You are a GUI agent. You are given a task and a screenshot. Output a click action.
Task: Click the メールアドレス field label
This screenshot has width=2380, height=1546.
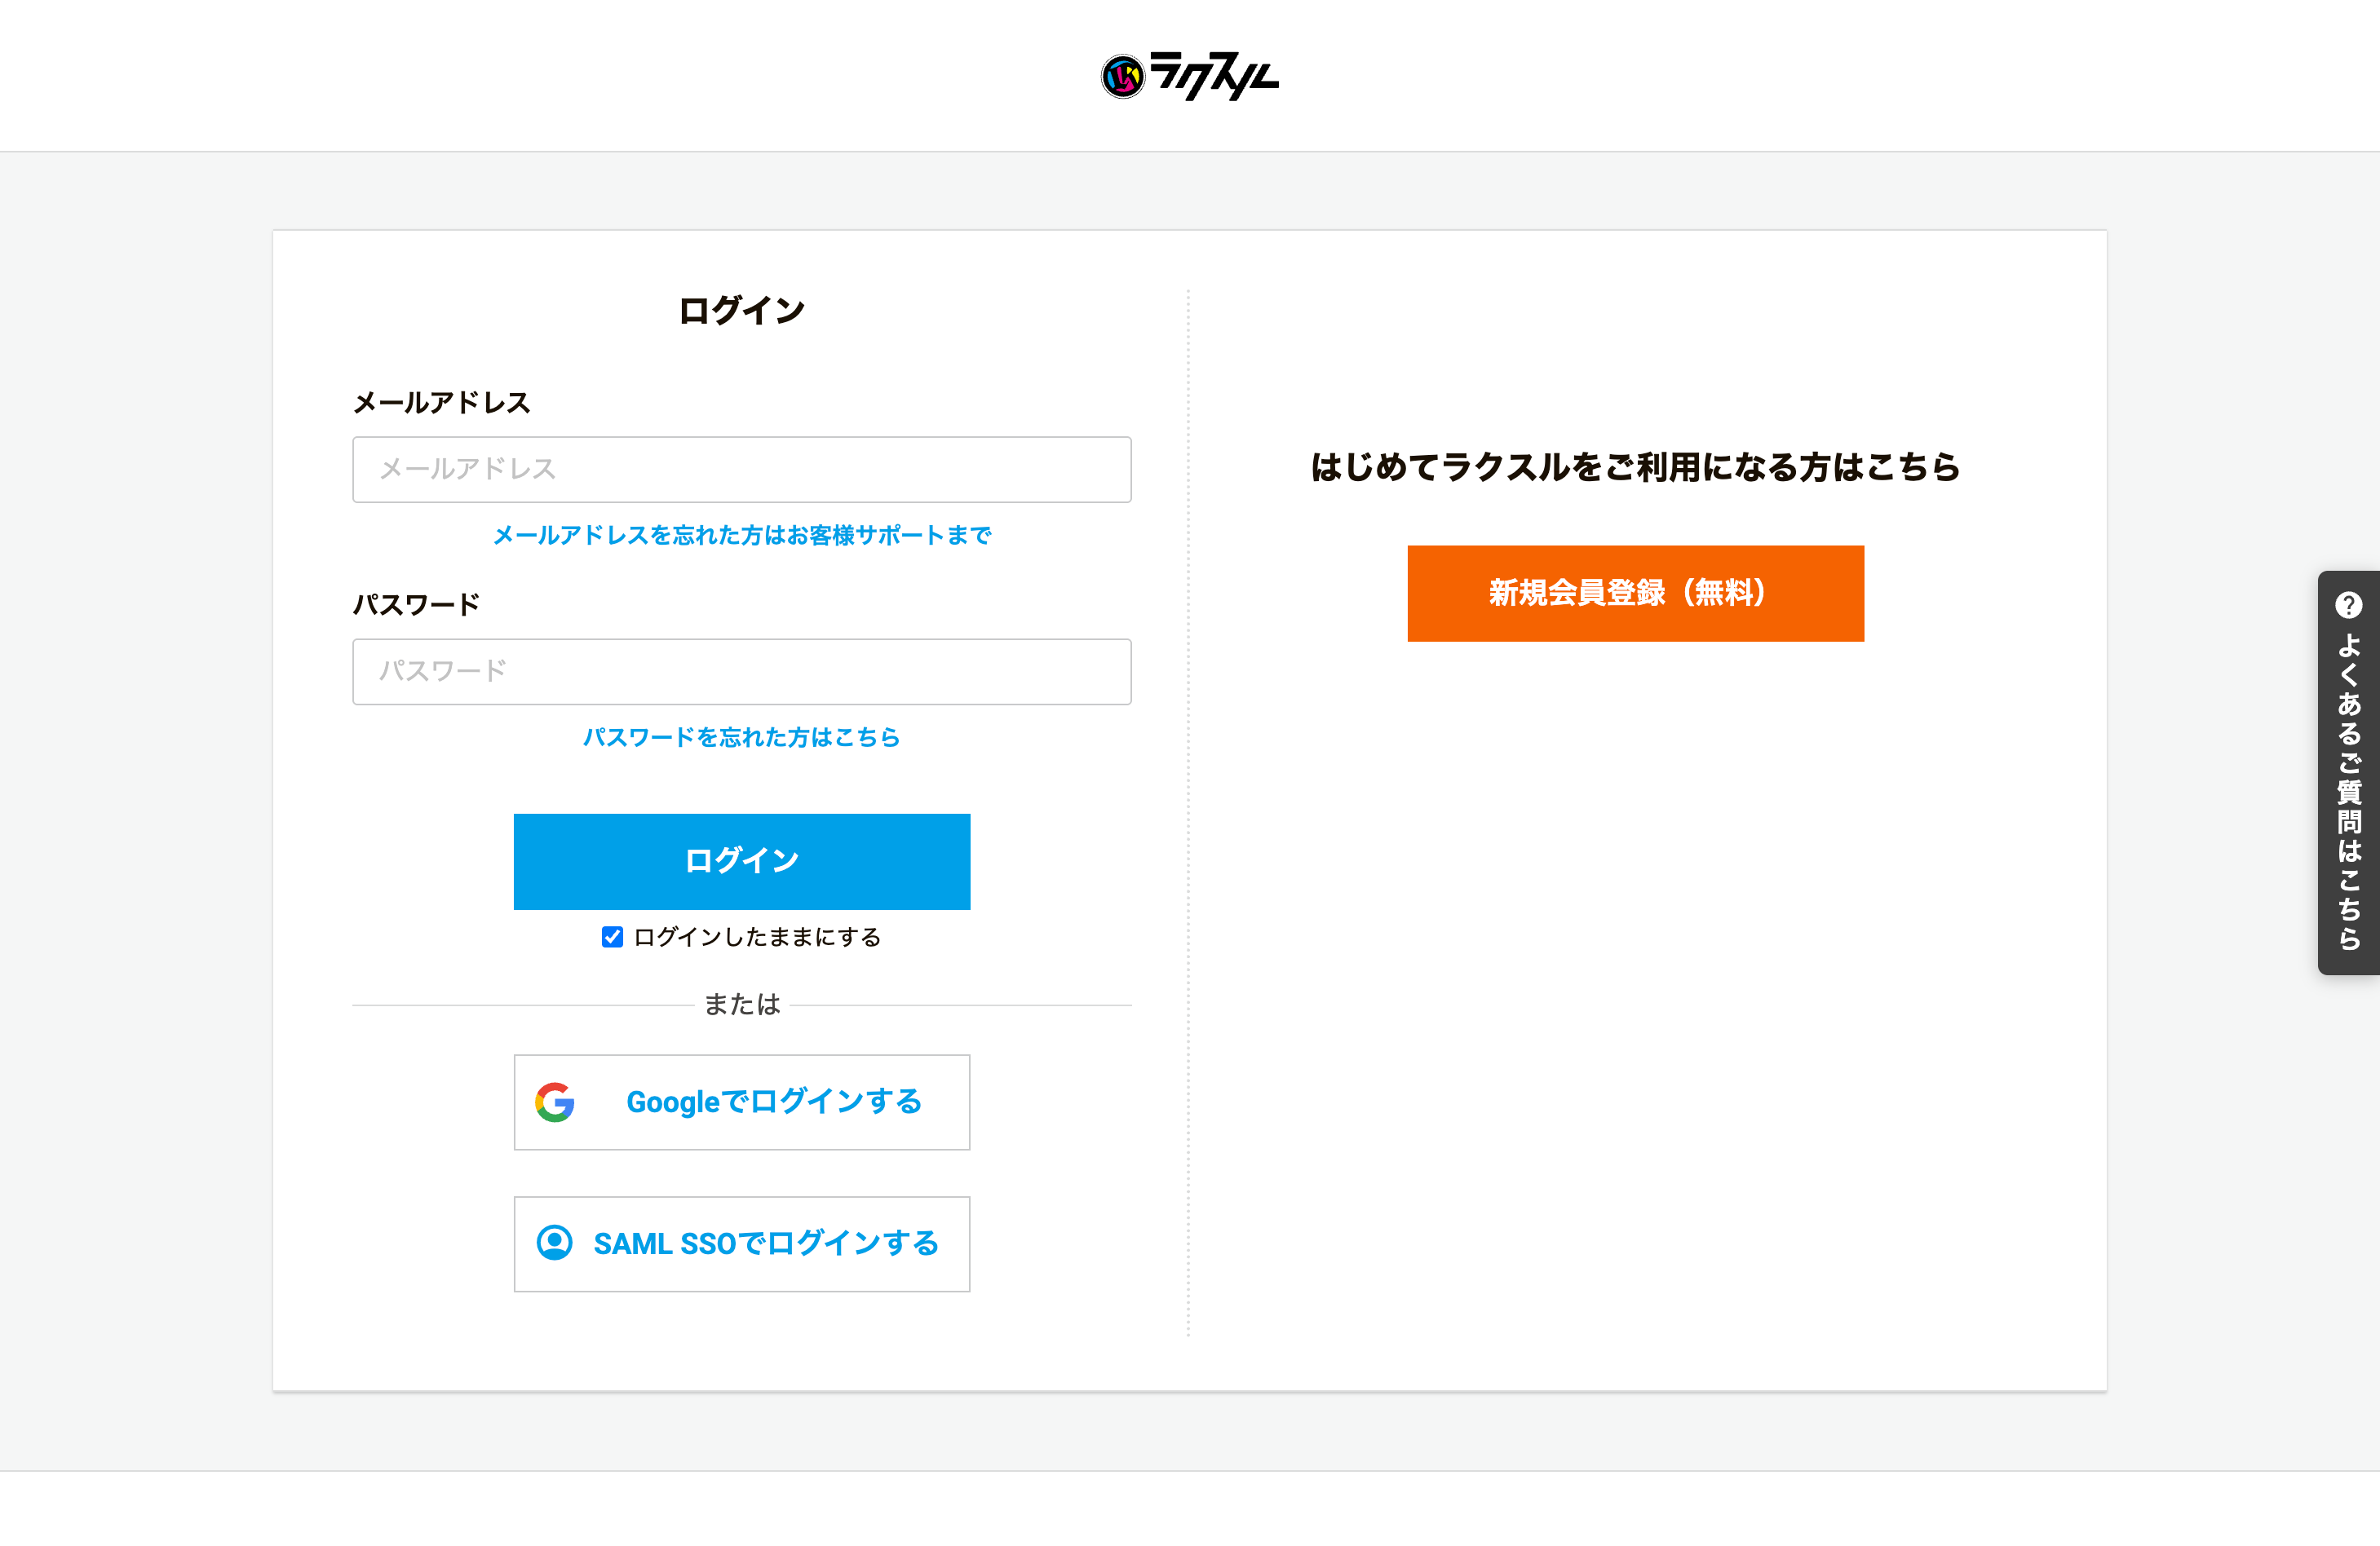point(441,403)
